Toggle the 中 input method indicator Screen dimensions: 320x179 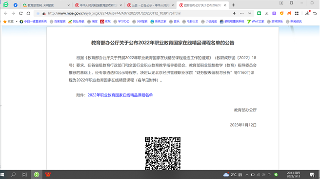[x=269, y=175]
